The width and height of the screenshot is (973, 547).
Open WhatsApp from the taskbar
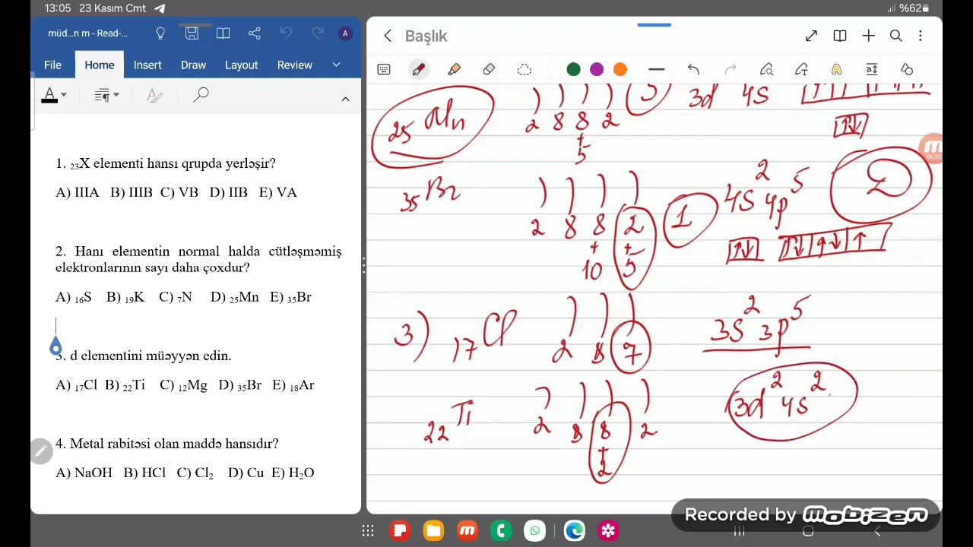[x=535, y=530]
